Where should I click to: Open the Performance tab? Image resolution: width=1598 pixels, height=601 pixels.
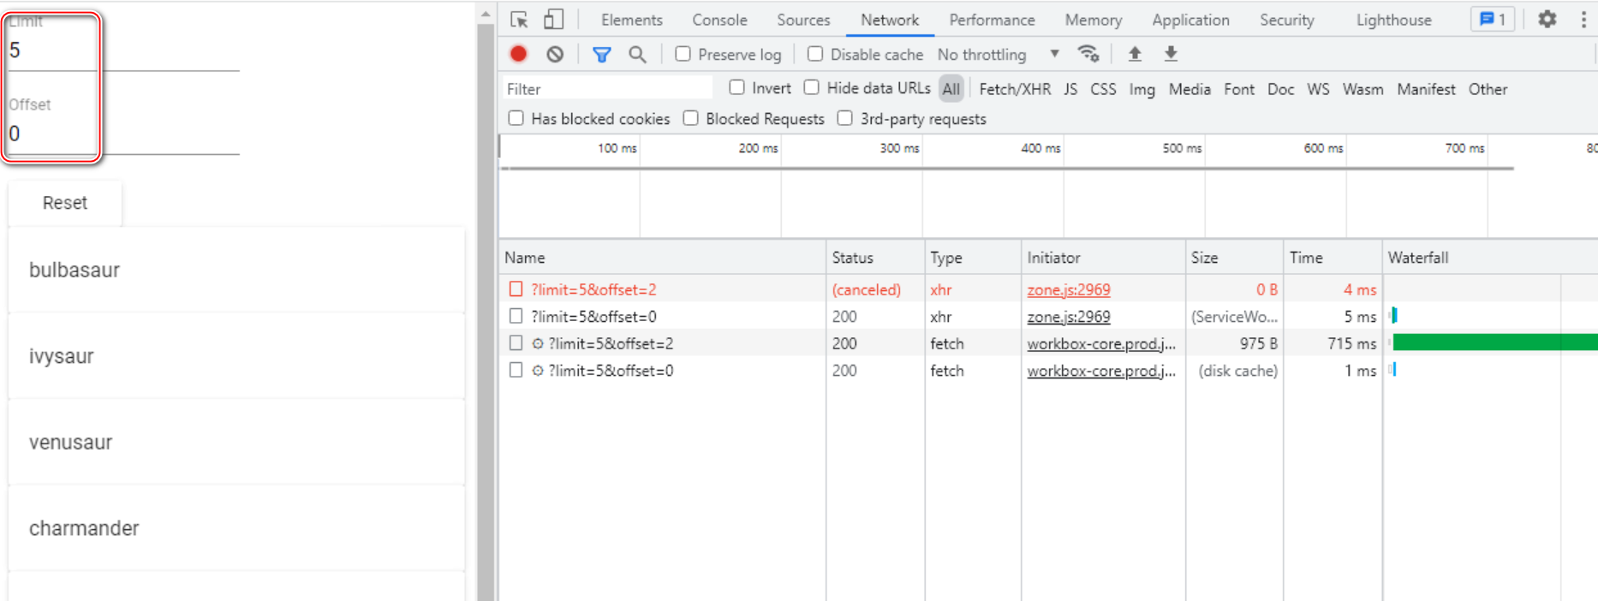pos(992,20)
